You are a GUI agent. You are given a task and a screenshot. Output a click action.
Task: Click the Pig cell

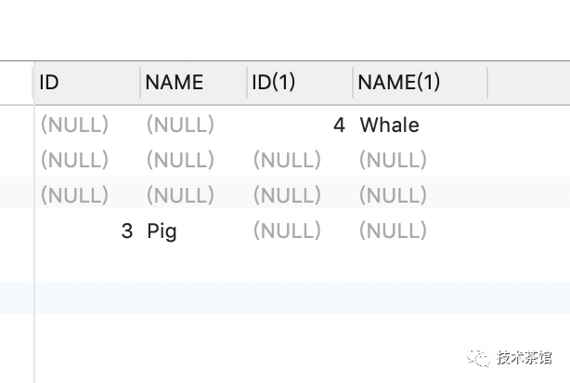point(162,231)
